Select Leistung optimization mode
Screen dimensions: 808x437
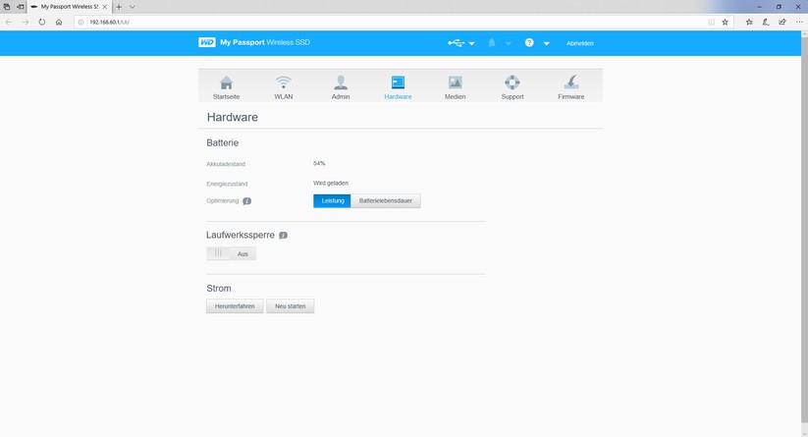[x=333, y=201]
